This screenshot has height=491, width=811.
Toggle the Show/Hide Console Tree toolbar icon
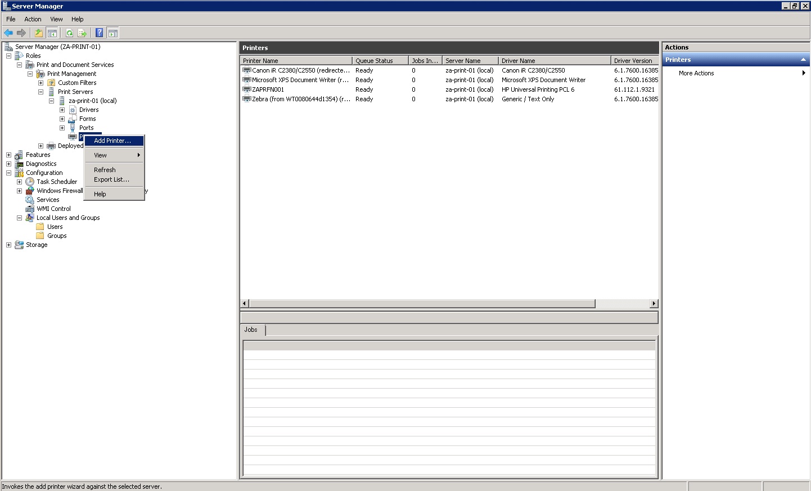tap(52, 33)
